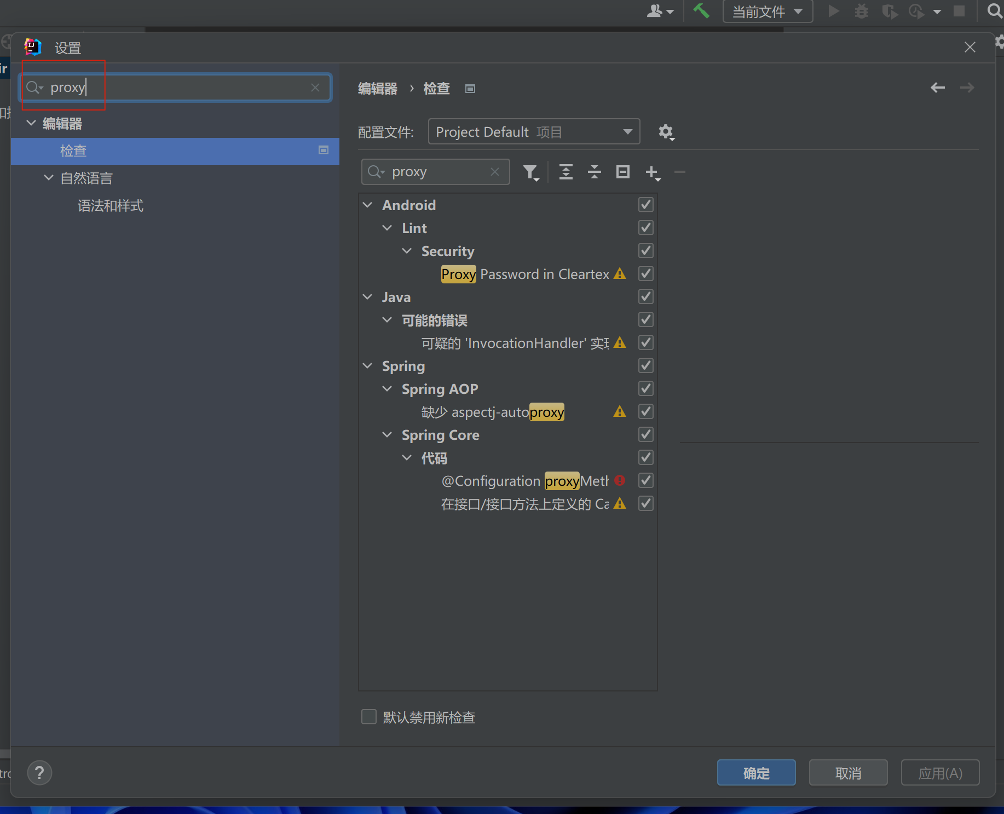This screenshot has width=1004, height=814.
Task: Collapse the Android inspection group
Action: click(x=368, y=205)
